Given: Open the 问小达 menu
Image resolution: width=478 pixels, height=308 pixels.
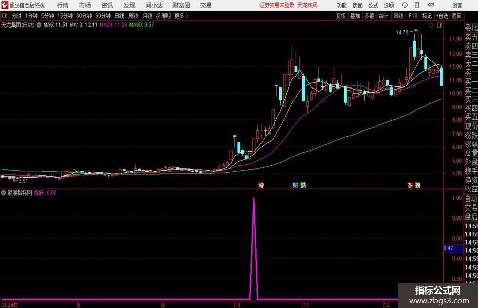Looking at the screenshot, I should pos(154,5).
